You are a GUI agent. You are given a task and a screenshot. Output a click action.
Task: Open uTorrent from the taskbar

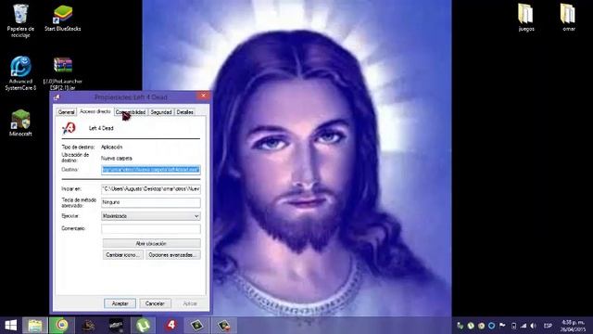[143, 326]
